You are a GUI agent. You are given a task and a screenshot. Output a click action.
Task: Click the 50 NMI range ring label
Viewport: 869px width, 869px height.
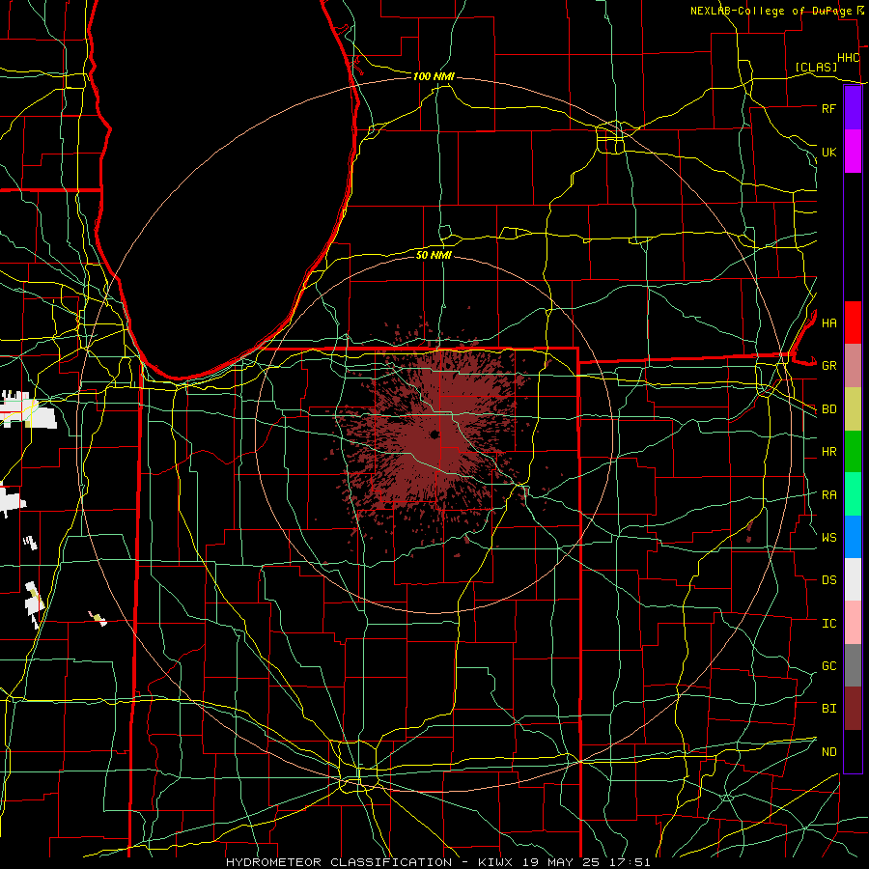pos(434,255)
